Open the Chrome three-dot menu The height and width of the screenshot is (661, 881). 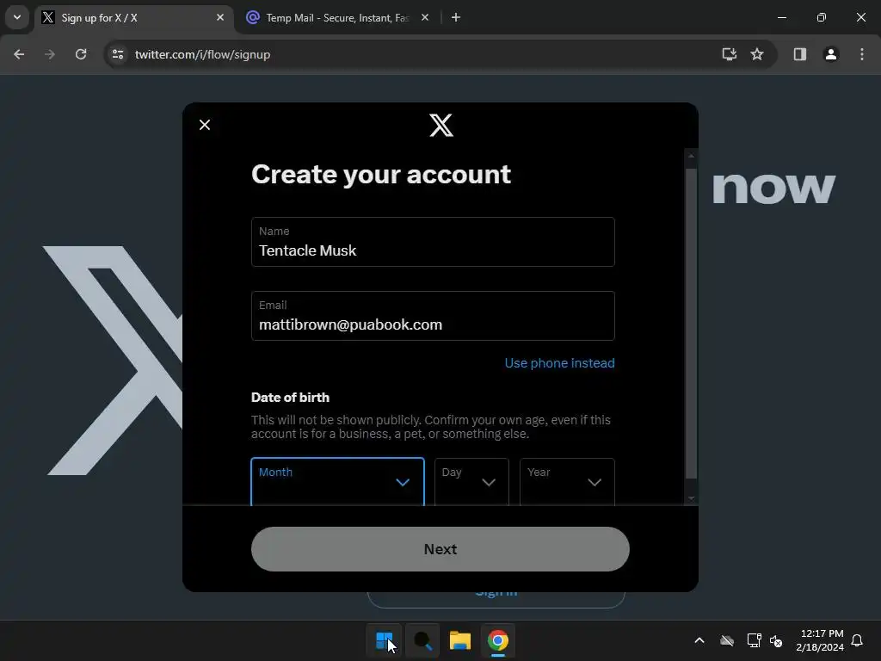pos(862,54)
